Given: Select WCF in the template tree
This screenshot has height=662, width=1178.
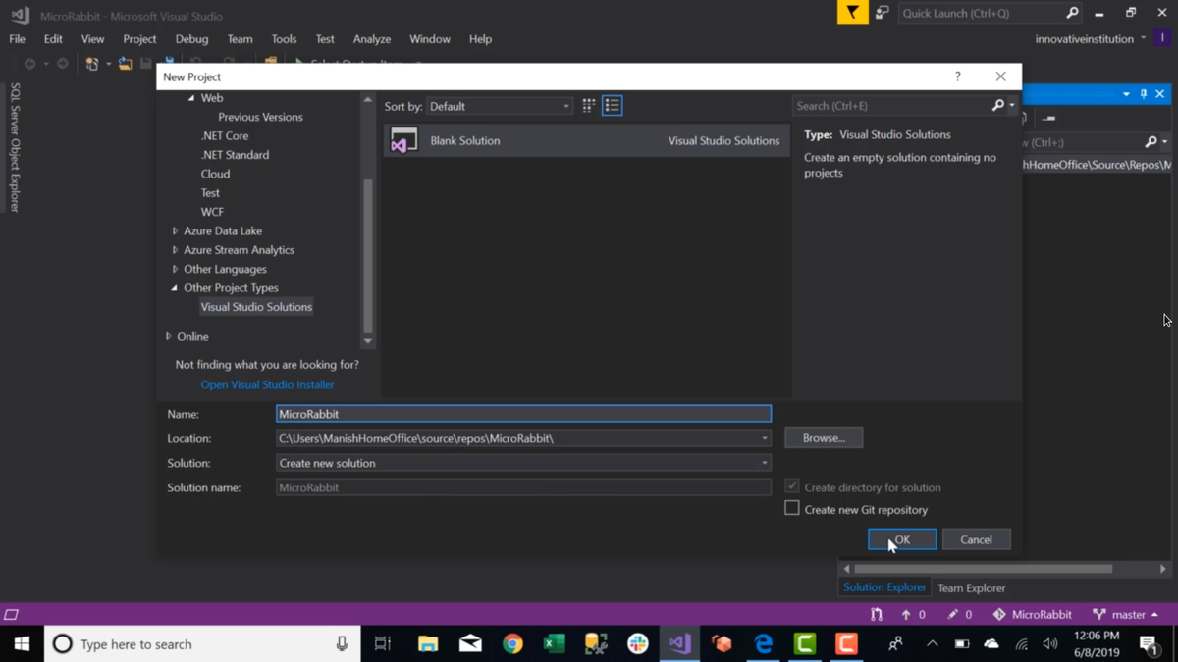Looking at the screenshot, I should pos(212,212).
